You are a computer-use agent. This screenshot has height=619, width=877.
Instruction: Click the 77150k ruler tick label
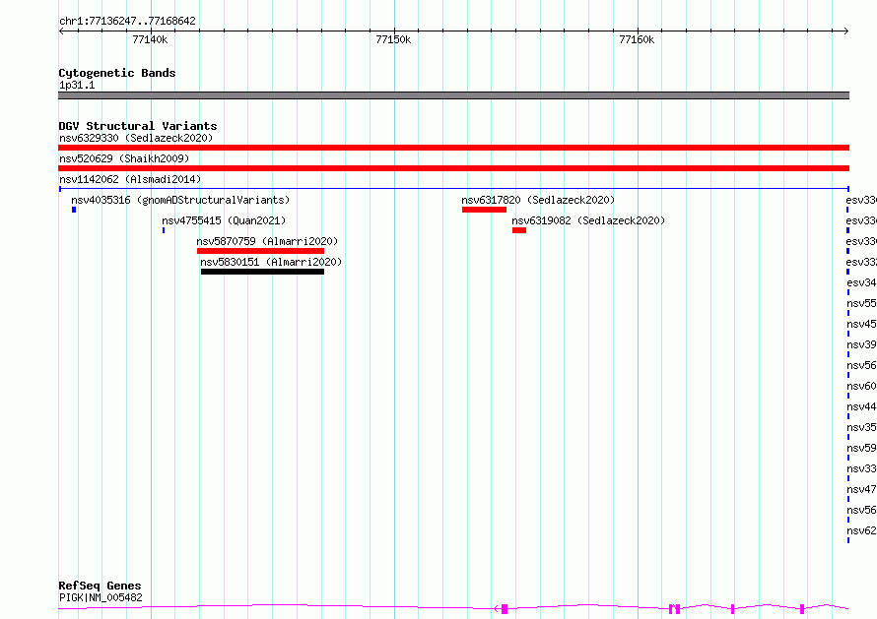coord(393,39)
